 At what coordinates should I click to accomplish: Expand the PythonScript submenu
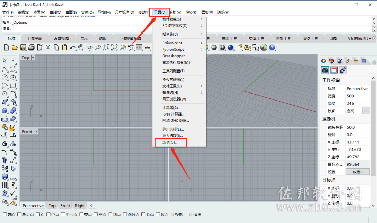click(x=179, y=49)
